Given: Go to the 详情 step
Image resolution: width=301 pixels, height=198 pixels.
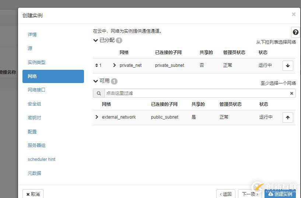Looking at the screenshot, I should pyautogui.click(x=32, y=35).
